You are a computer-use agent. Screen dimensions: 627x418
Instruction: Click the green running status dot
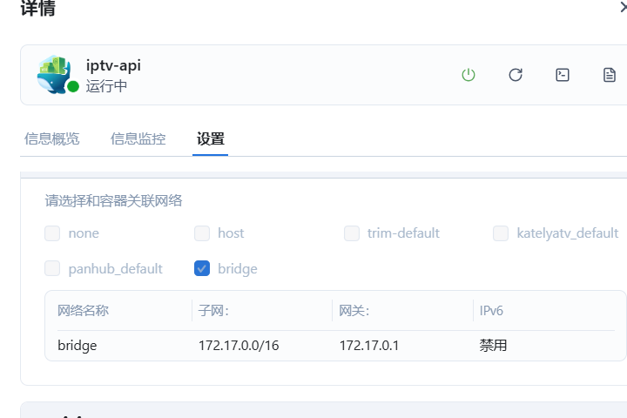pos(73,87)
